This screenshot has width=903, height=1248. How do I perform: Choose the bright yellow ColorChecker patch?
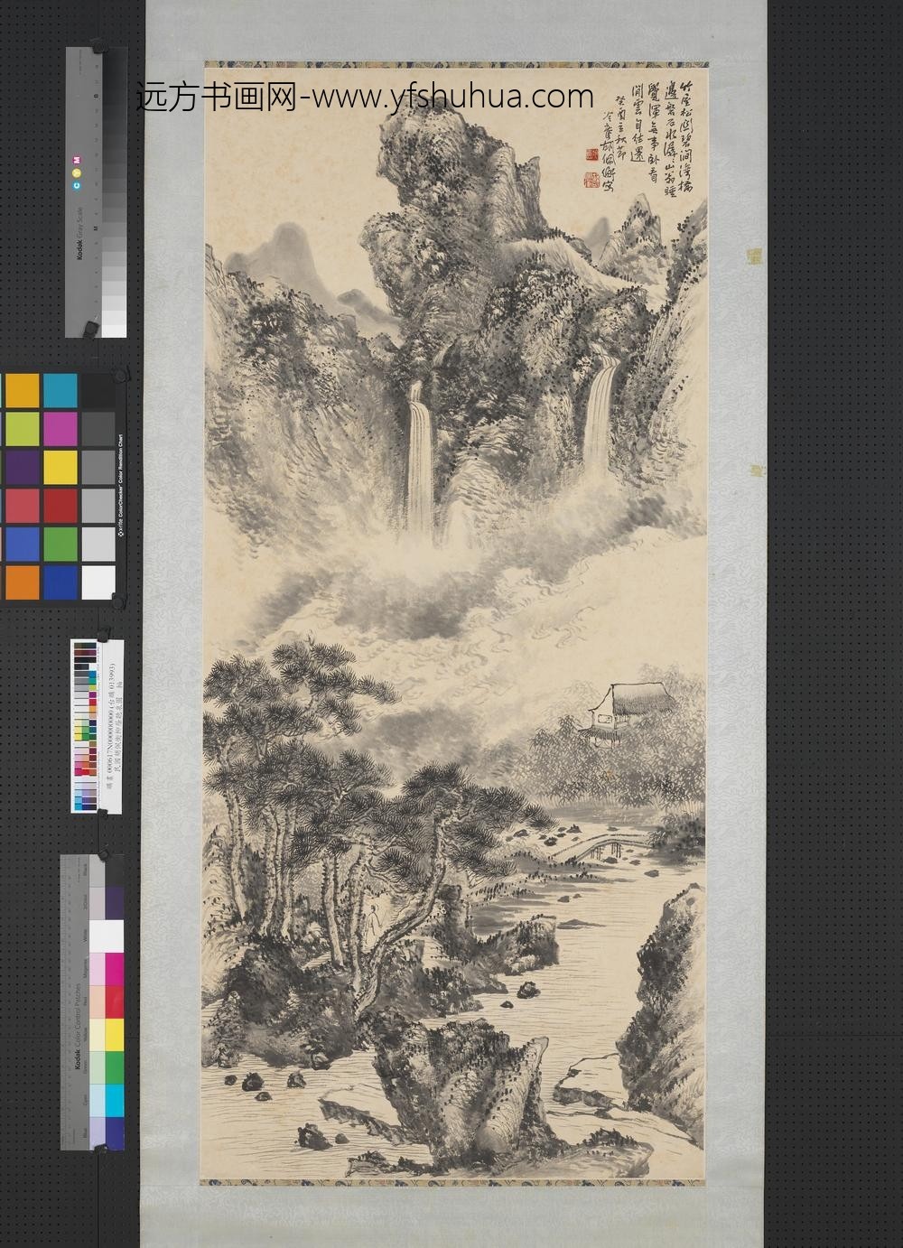[x=60, y=466]
